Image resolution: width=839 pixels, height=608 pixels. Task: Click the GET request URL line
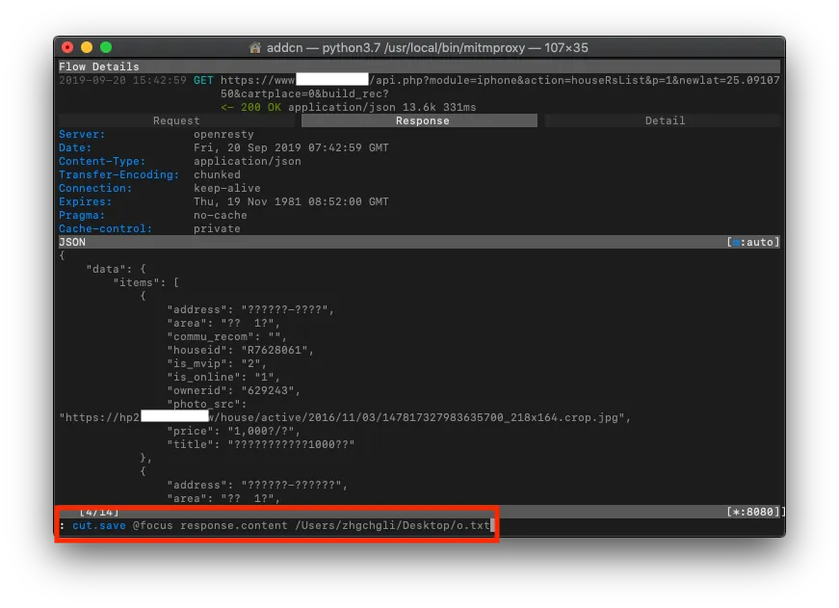point(499,80)
